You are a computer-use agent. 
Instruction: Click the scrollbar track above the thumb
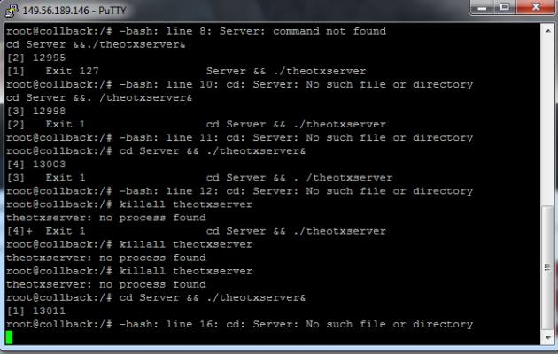pyautogui.click(x=547, y=121)
